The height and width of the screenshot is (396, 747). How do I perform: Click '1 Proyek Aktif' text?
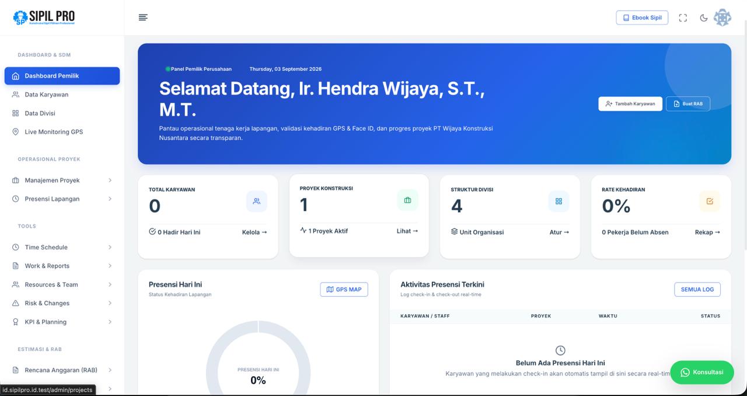point(328,231)
